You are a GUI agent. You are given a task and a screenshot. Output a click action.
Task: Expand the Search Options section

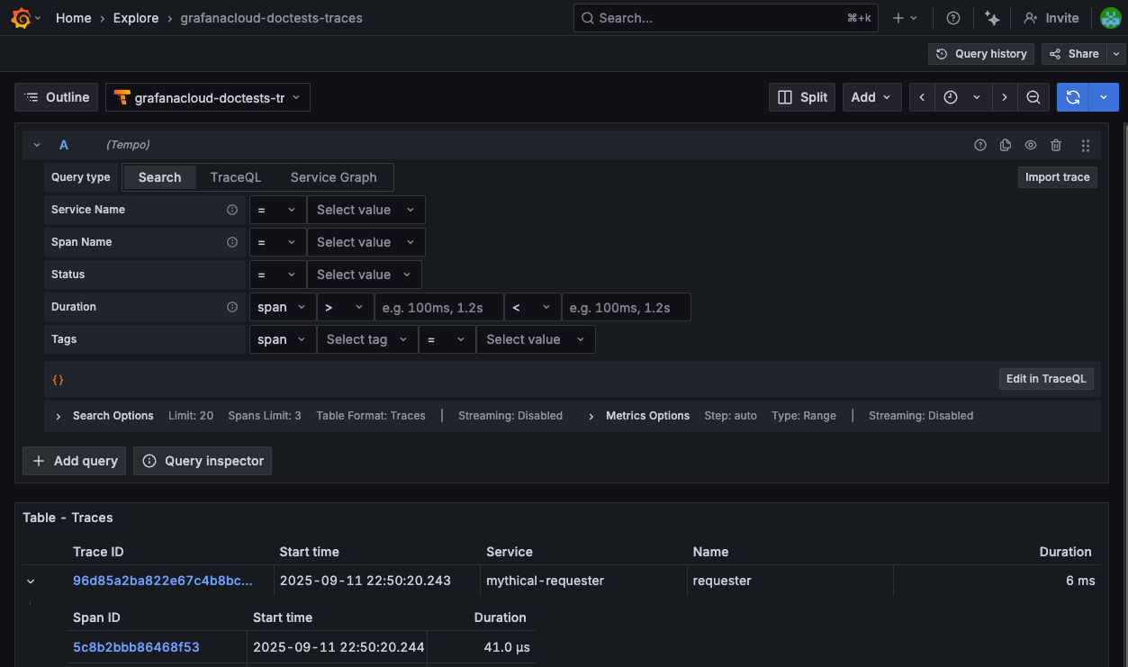tap(104, 415)
